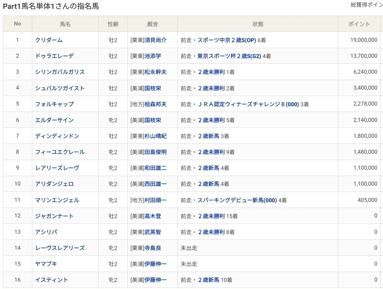
Task: Open horse クリダーム link
Action: tap(49, 40)
